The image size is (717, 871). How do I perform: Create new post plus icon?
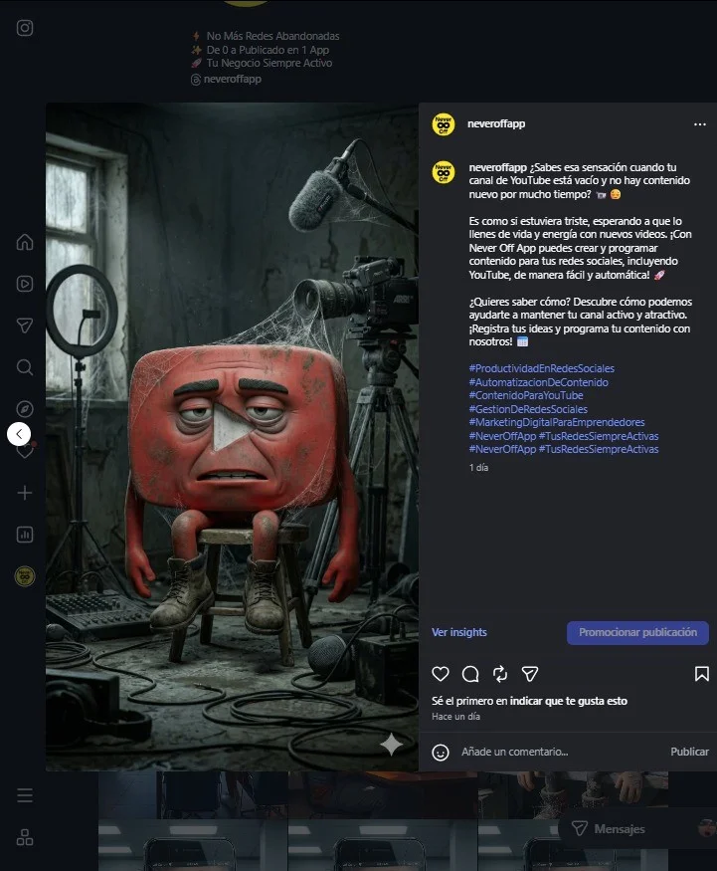click(25, 493)
